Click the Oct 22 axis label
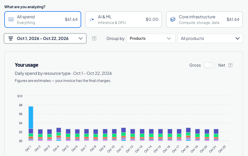 tap(222, 149)
